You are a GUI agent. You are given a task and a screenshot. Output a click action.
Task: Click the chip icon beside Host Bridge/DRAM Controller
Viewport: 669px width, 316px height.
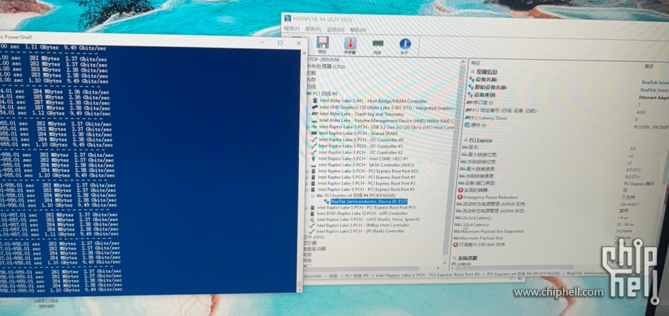[315, 101]
